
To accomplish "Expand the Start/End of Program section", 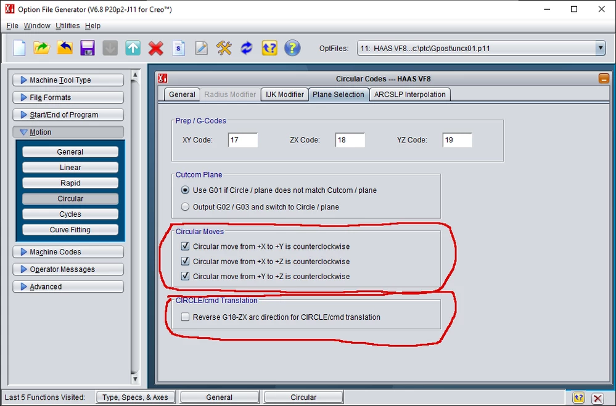I will coord(68,115).
